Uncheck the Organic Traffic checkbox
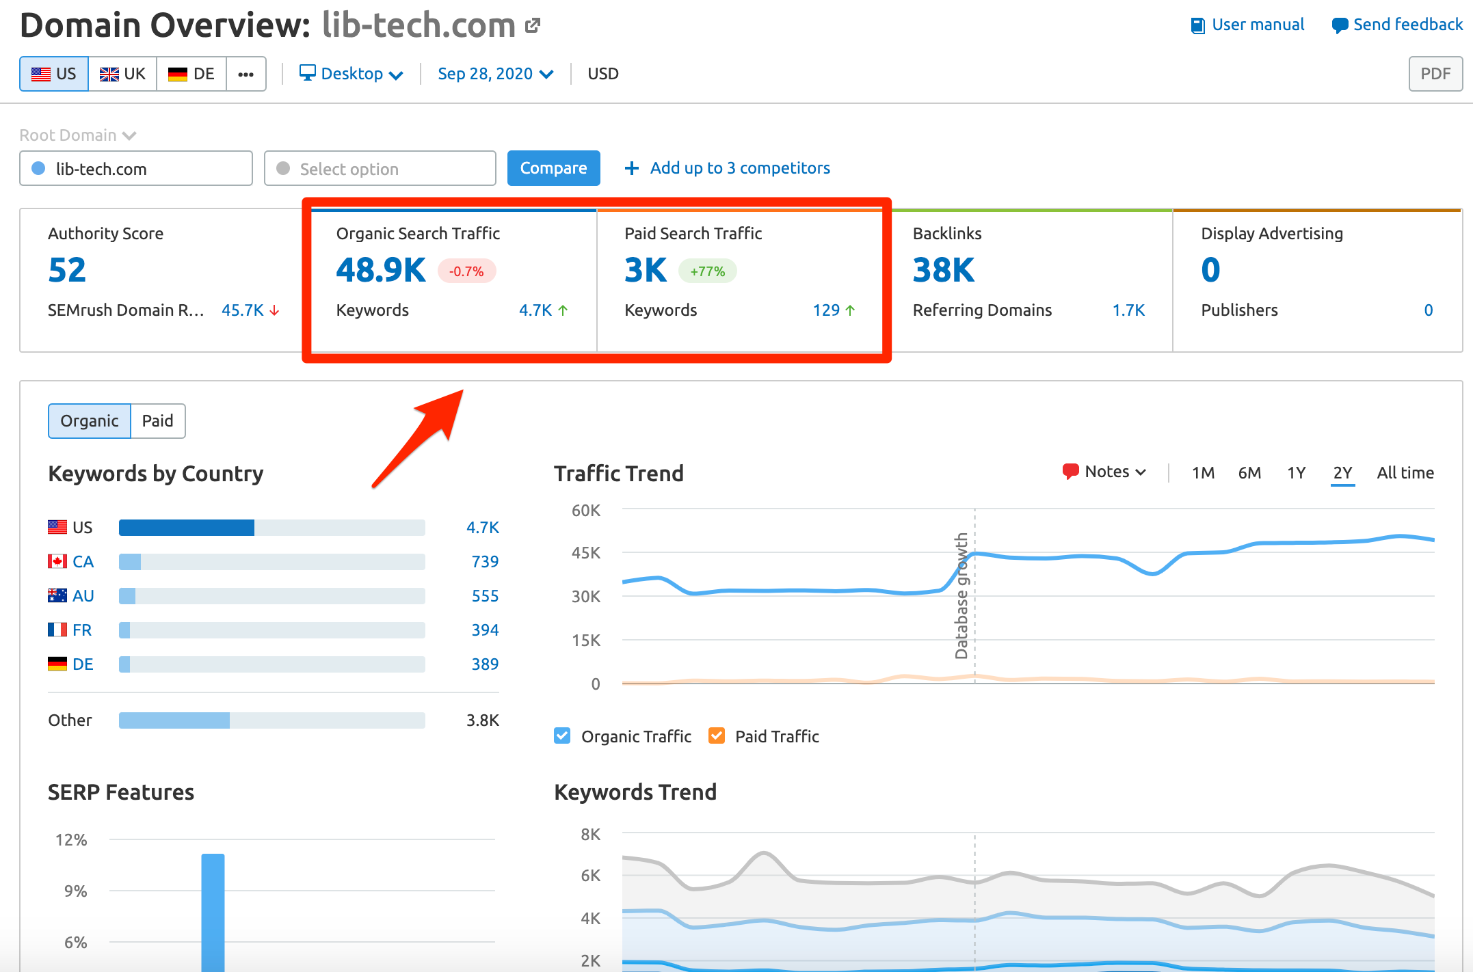The image size is (1473, 972). click(562, 736)
